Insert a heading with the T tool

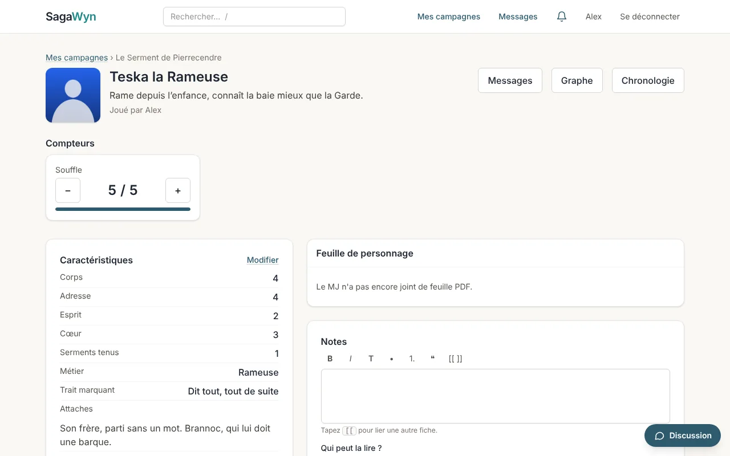pyautogui.click(x=371, y=359)
